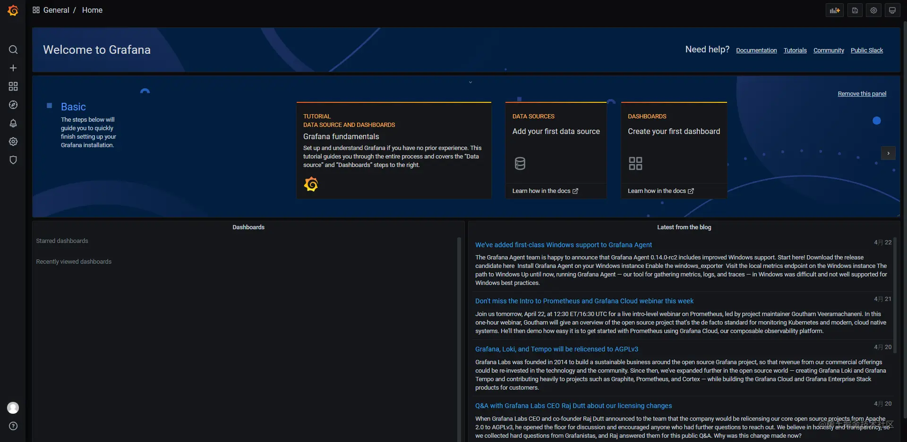
Task: Open Q&A with Raj Dutt blog post
Action: pos(573,406)
